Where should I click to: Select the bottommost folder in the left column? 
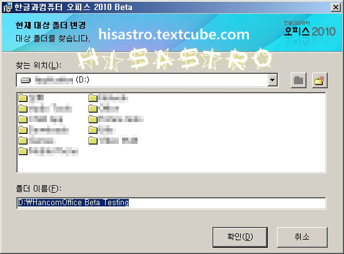coord(48,151)
